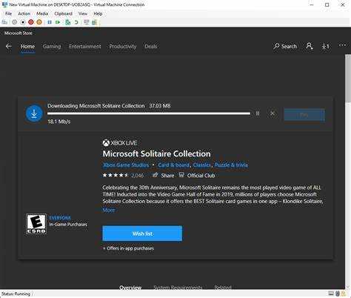Open the downloads queue indicator
This screenshot has width=351, height=298.
(325, 46)
